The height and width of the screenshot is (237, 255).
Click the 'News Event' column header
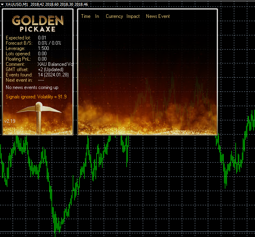click(158, 16)
